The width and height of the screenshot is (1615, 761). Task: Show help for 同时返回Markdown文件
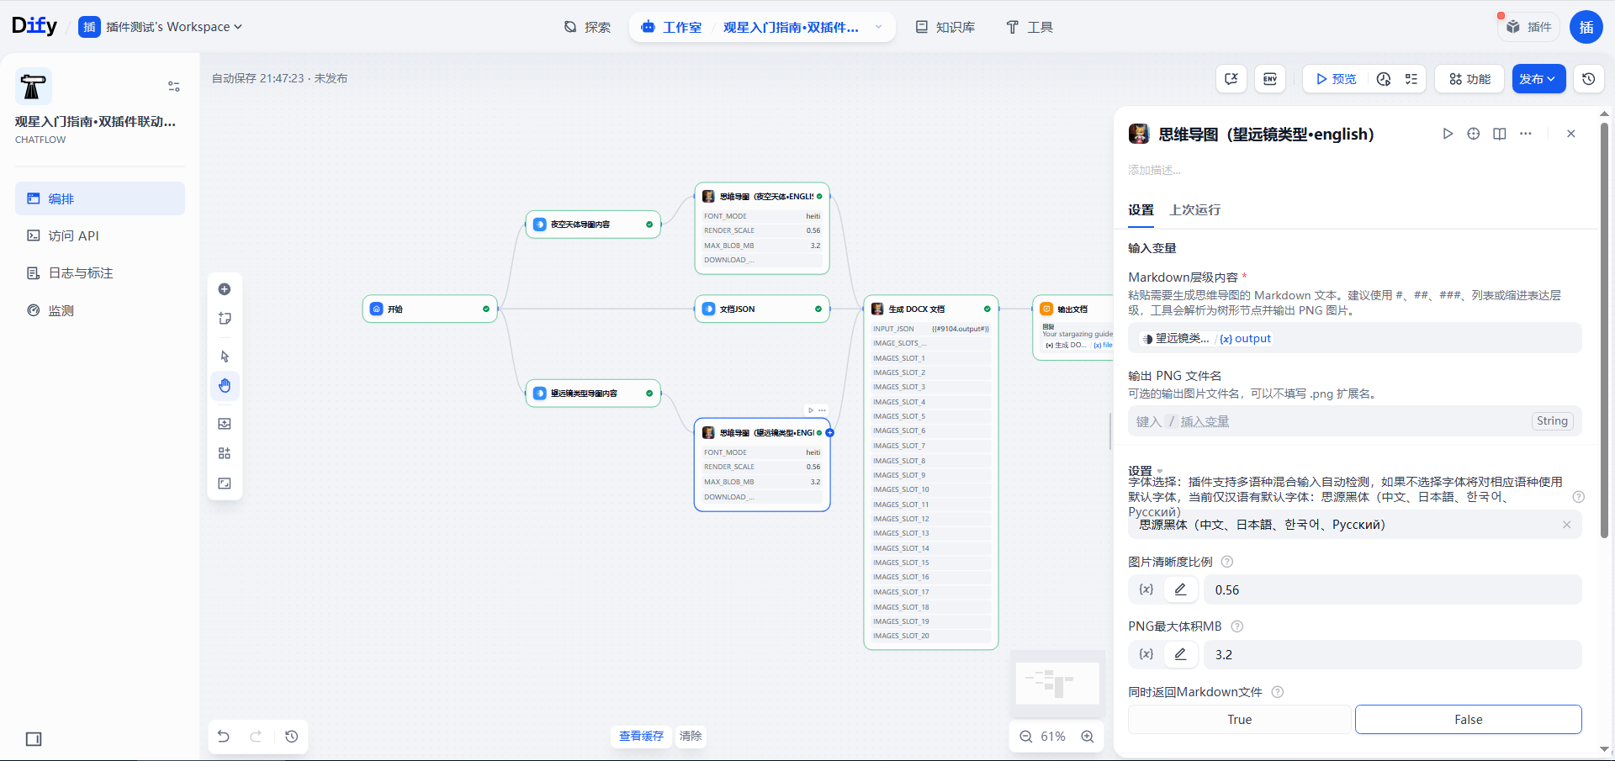coord(1278,692)
